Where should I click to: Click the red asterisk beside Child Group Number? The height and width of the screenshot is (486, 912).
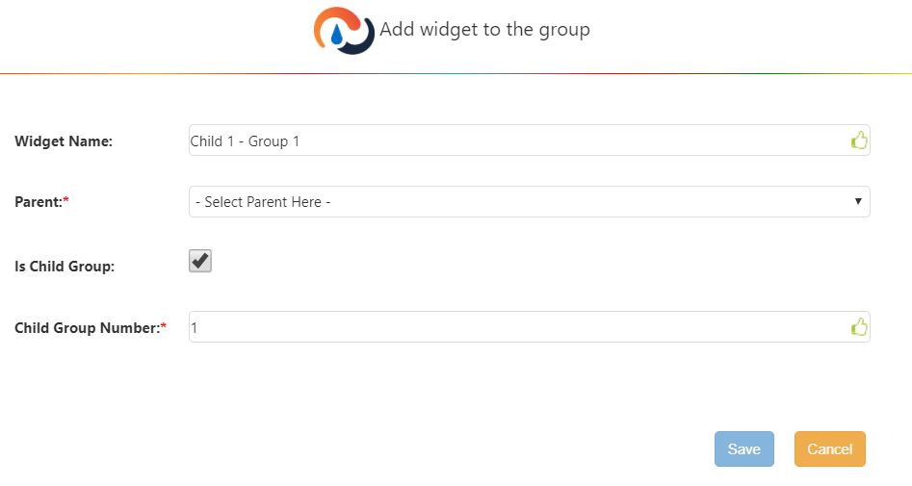click(164, 327)
